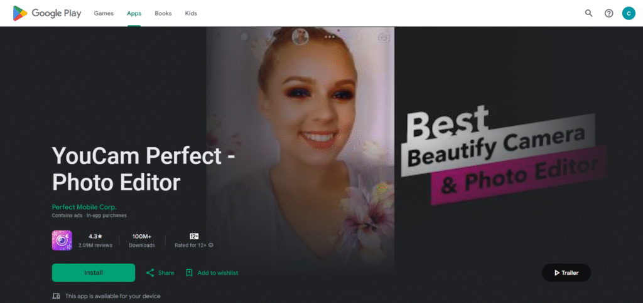The height and width of the screenshot is (303, 643).
Task: Install YouCam Perfect app
Action: point(94,273)
